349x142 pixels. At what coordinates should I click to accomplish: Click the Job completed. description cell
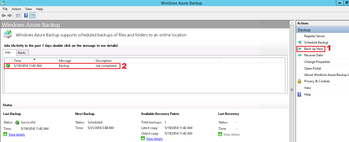point(106,66)
